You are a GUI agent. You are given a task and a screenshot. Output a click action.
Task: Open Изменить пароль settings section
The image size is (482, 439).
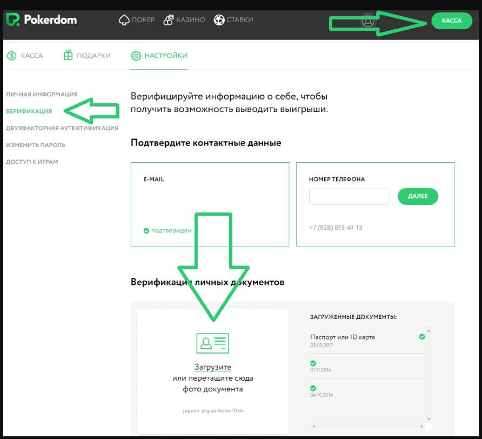tap(36, 145)
